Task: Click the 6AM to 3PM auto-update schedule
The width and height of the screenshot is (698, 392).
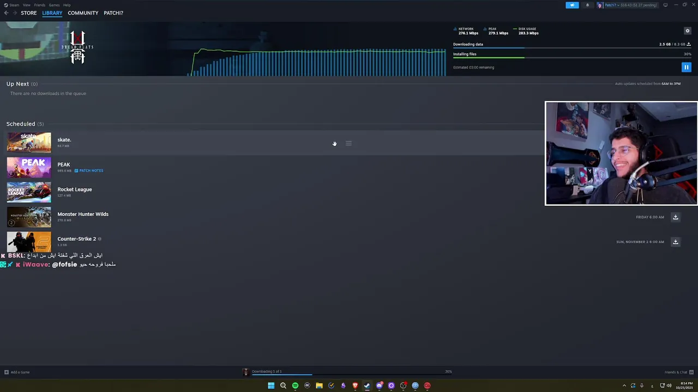Action: (671, 84)
